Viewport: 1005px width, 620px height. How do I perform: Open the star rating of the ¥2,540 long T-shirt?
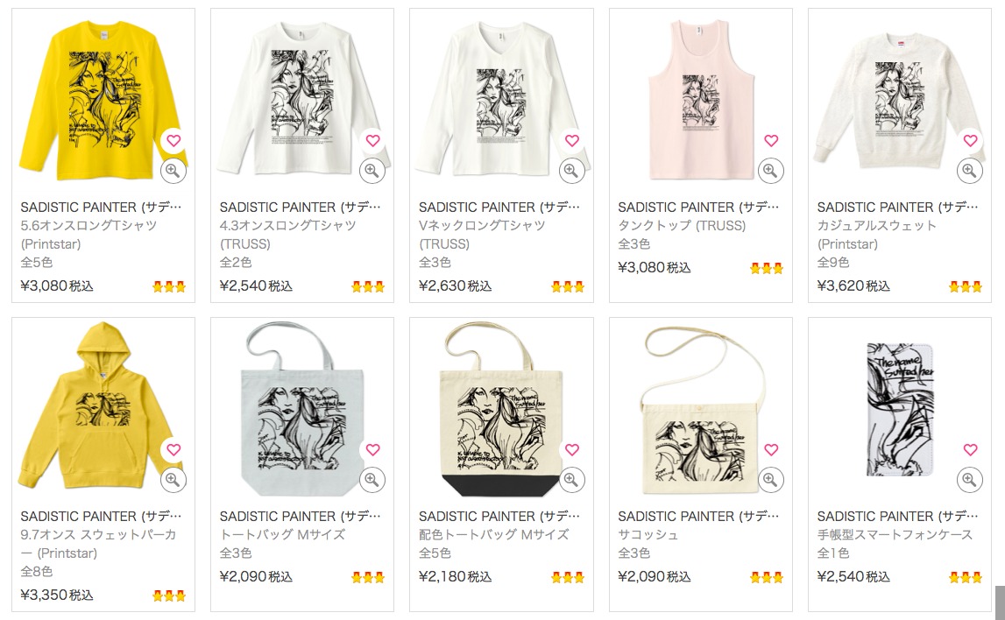(x=368, y=286)
